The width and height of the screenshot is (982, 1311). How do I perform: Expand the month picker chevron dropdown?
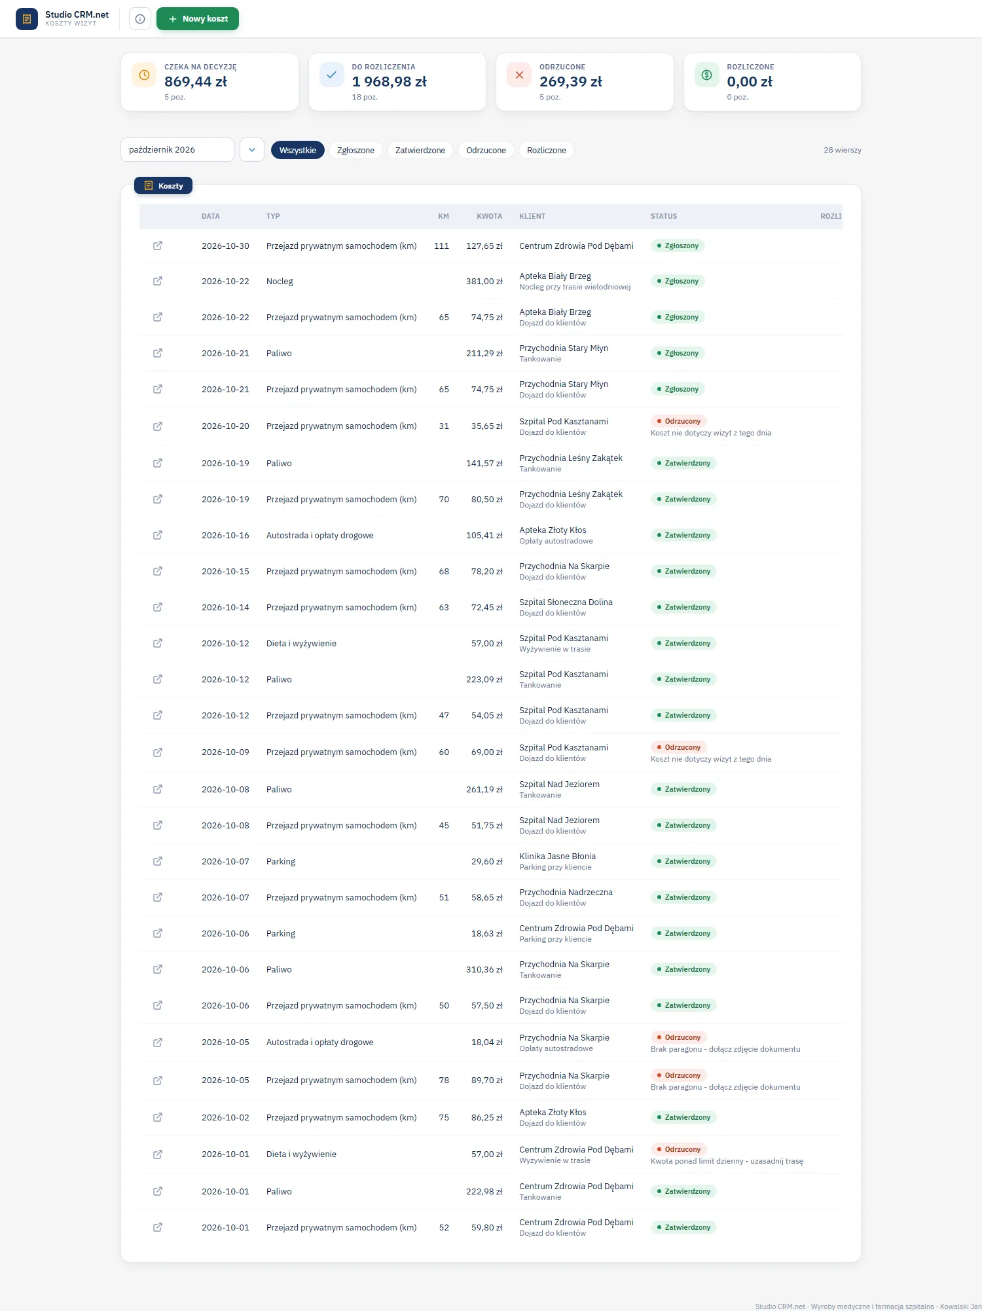[x=252, y=150]
